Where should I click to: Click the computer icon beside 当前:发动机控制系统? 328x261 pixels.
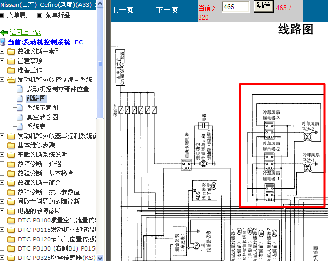(3, 42)
